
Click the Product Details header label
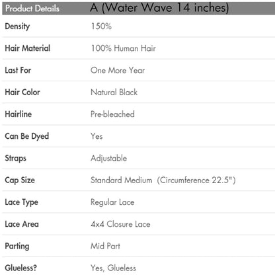point(32,9)
